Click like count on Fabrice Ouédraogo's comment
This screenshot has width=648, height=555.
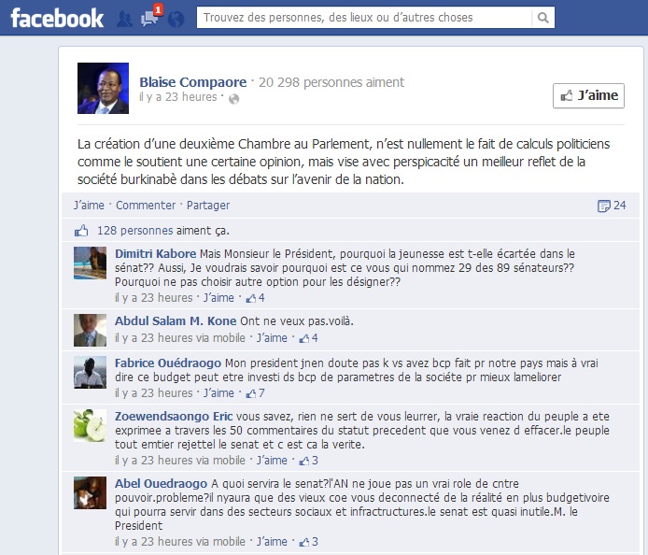click(256, 393)
